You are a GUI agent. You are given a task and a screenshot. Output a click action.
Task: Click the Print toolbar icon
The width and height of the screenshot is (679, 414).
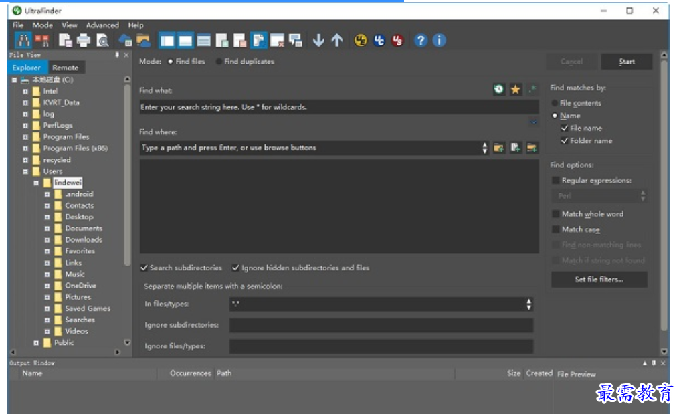tap(84, 41)
